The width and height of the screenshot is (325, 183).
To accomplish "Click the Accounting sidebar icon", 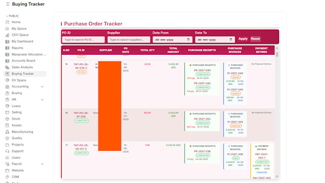I will pyautogui.click(x=7, y=87).
